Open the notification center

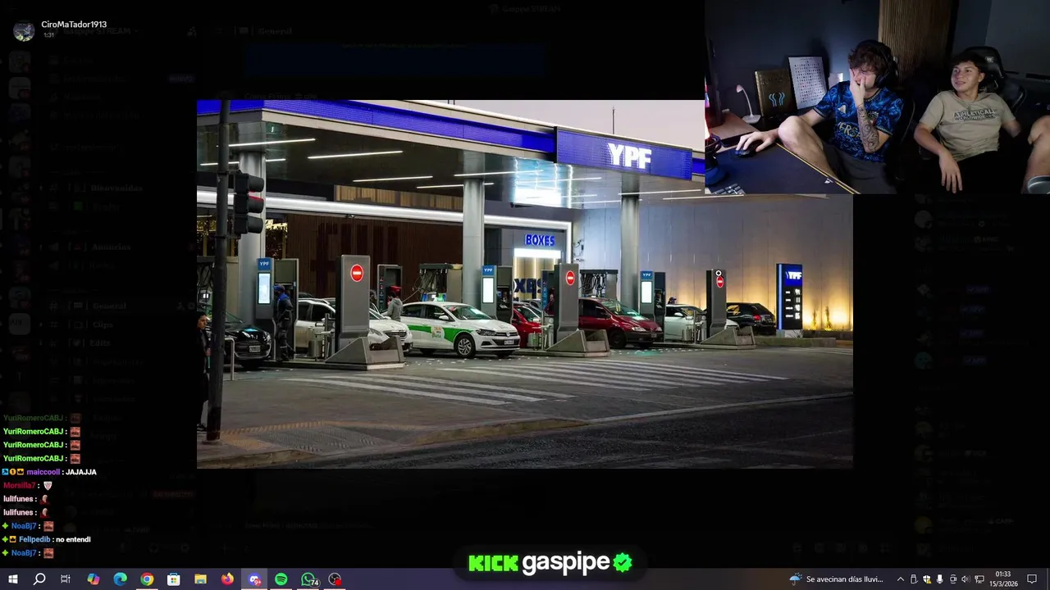coord(1033,579)
